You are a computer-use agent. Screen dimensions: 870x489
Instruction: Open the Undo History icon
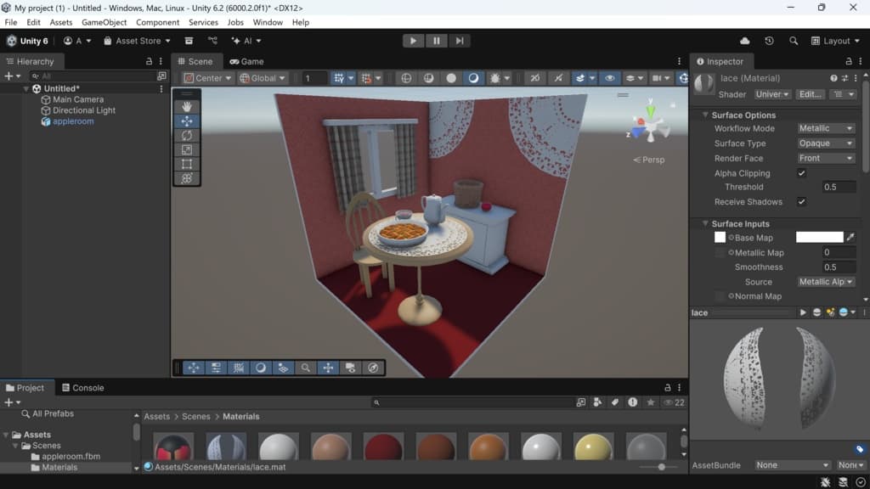click(x=769, y=41)
